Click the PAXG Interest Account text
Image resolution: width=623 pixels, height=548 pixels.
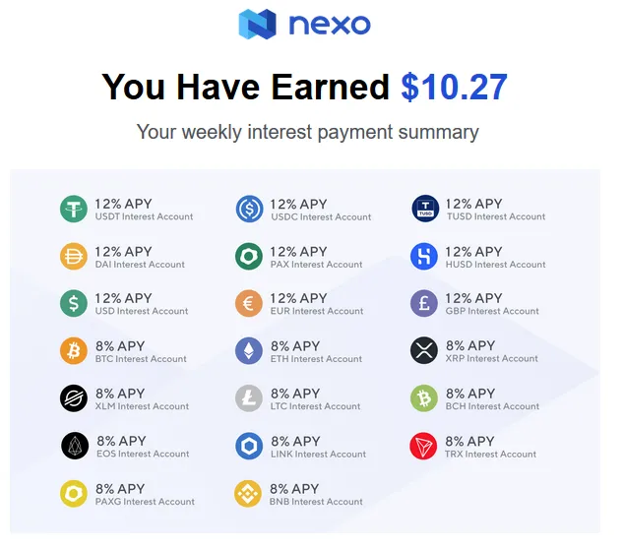pyautogui.click(x=145, y=502)
